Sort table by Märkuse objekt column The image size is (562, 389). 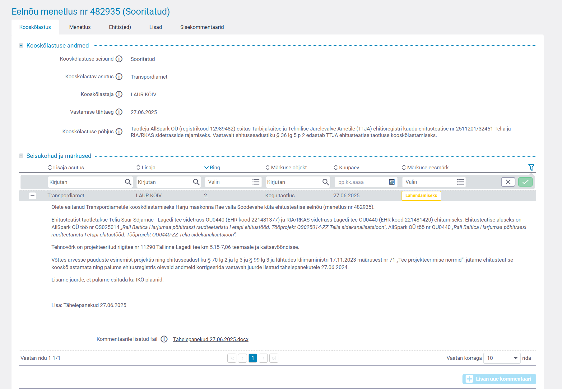tap(286, 167)
